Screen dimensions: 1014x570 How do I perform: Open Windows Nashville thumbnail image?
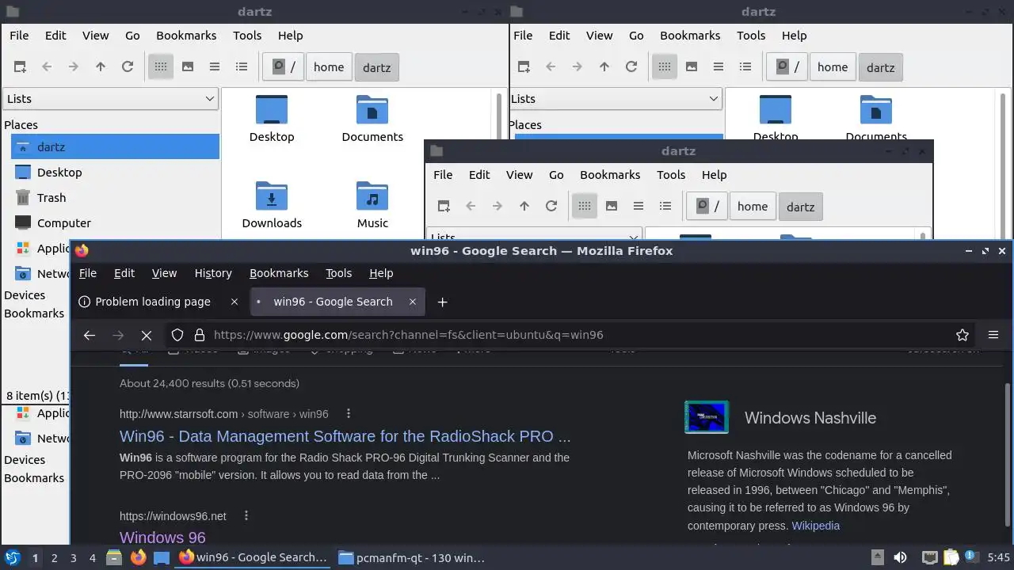(x=707, y=417)
